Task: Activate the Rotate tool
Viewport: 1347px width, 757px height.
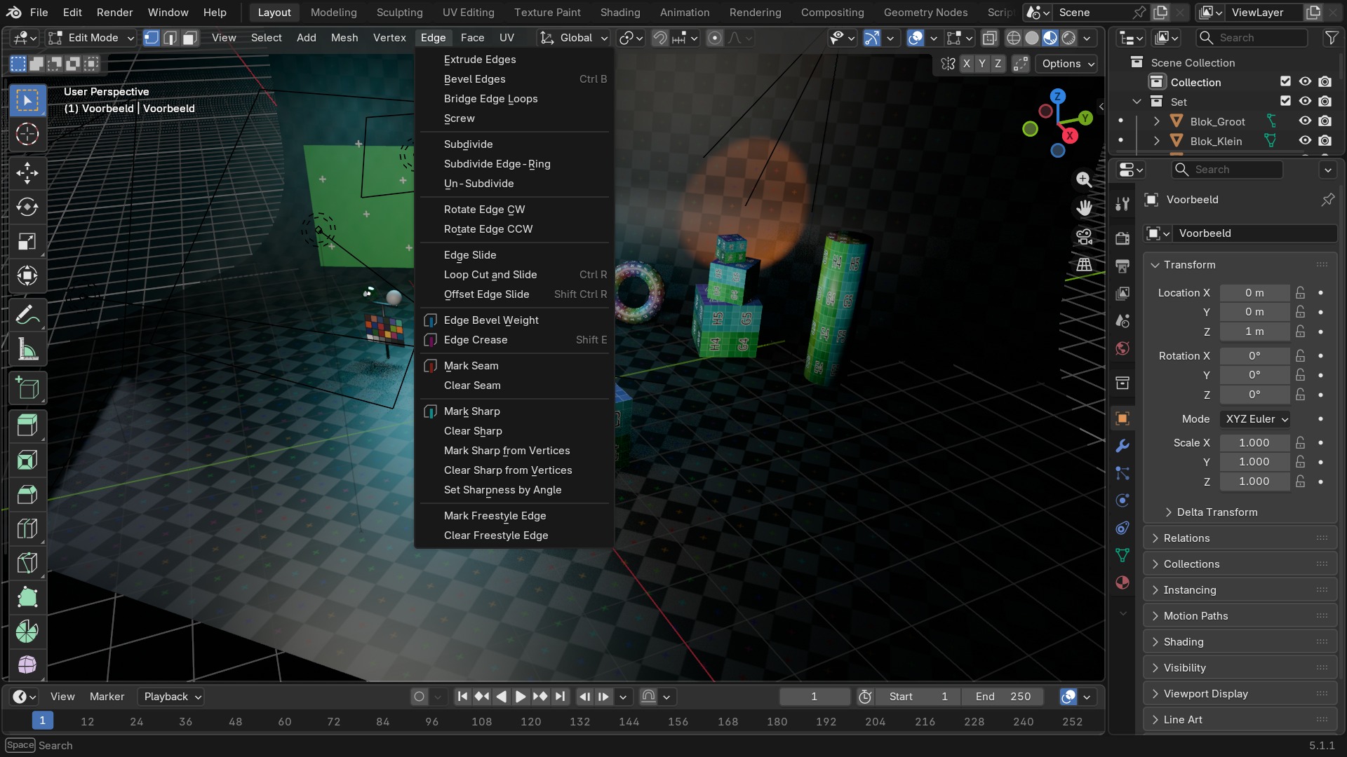Action: 27,207
